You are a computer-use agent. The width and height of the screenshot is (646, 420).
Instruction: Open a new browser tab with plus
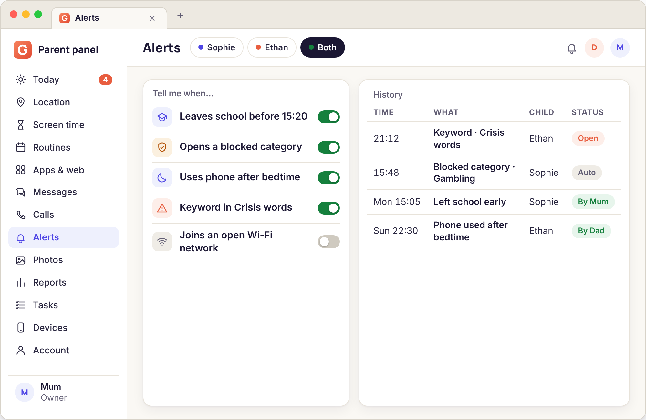click(180, 16)
